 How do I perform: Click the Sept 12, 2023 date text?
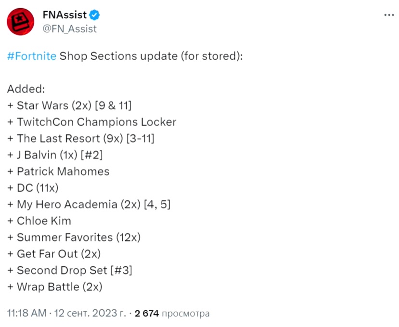pyautogui.click(x=89, y=314)
